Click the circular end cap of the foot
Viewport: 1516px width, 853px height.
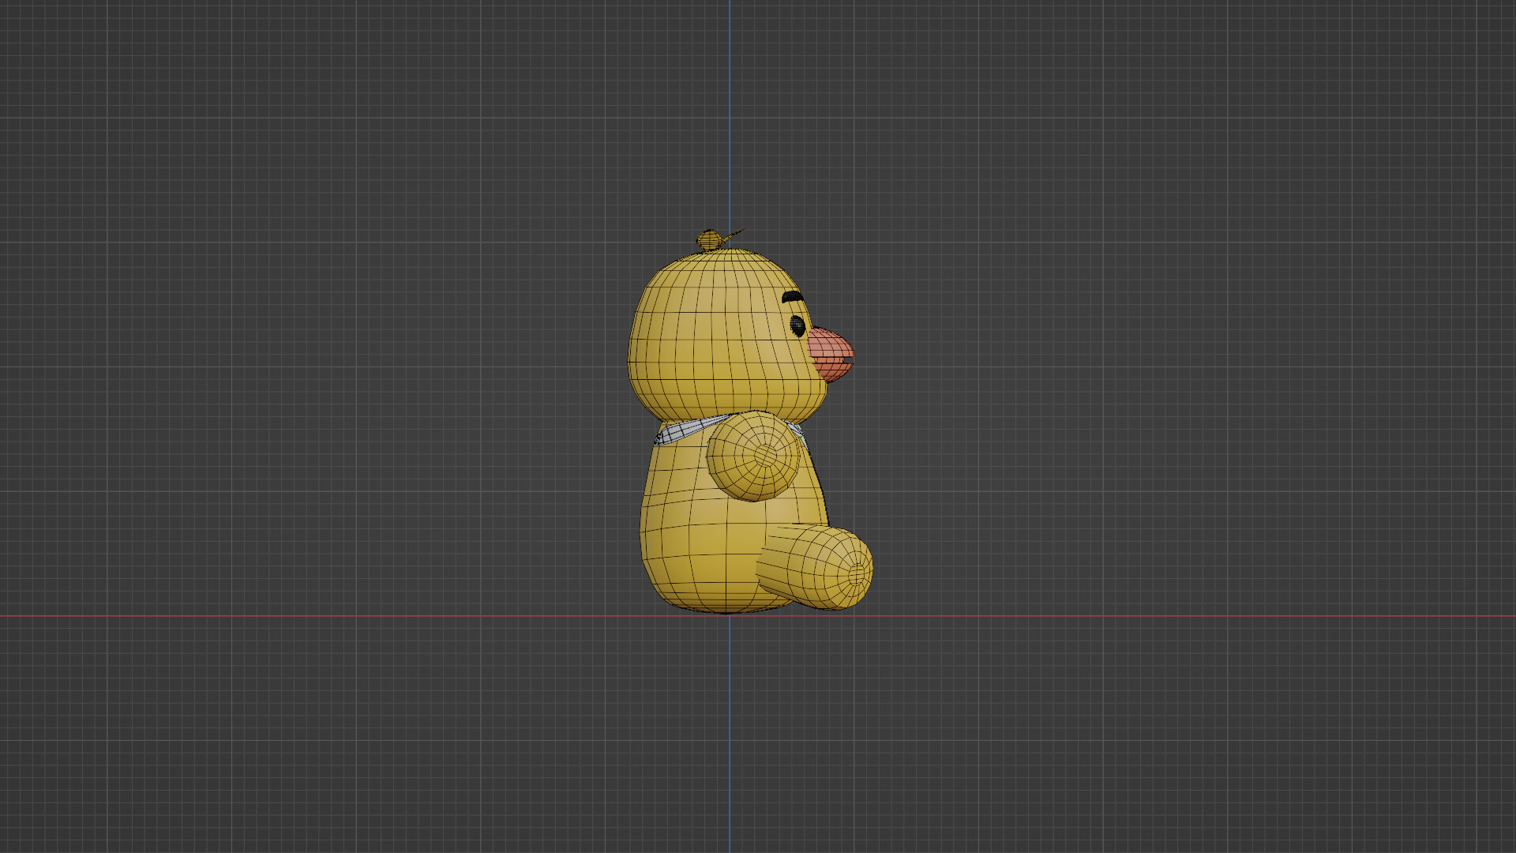pyautogui.click(x=857, y=573)
